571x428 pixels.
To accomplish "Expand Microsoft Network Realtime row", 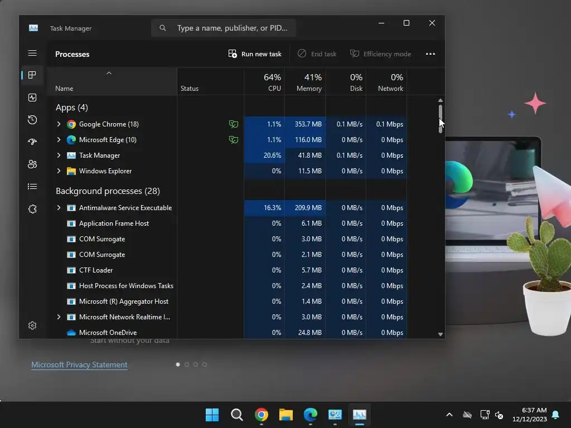I will pos(59,317).
